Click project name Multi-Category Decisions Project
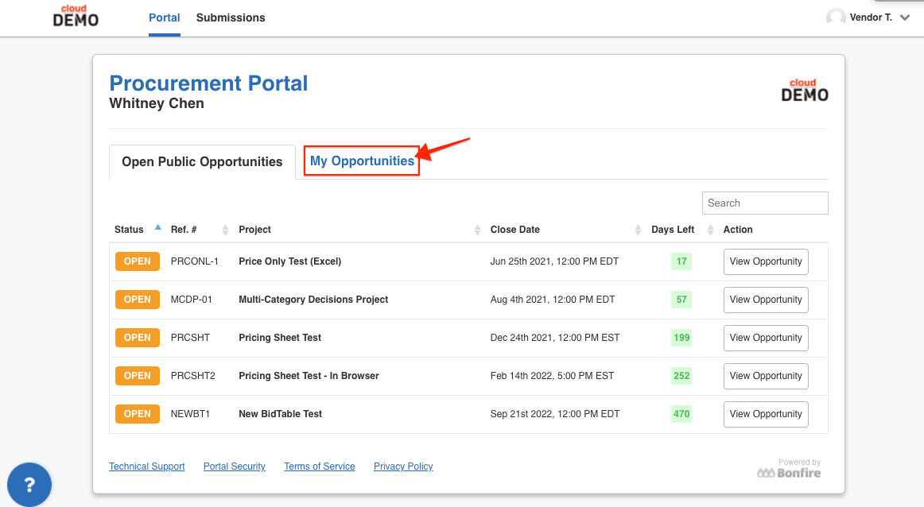 (x=313, y=300)
